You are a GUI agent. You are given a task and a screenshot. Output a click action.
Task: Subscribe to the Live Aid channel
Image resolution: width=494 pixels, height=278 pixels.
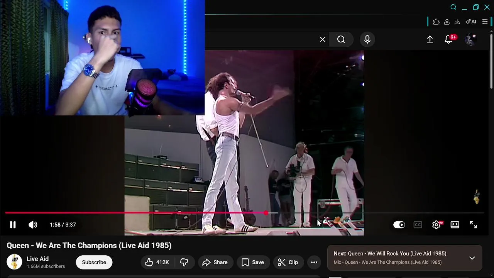pyautogui.click(x=94, y=262)
